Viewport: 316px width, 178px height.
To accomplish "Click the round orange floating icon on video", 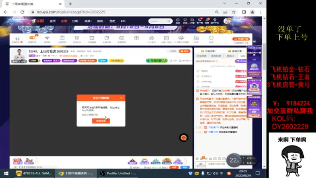I will pyautogui.click(x=184, y=138).
